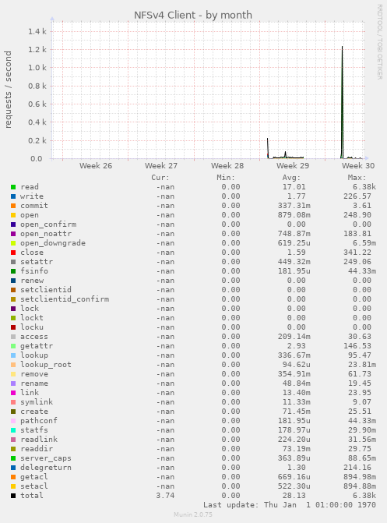Screen dimensions: 387x523
Task: Click the green read legend swatch
Action: pos(13,187)
